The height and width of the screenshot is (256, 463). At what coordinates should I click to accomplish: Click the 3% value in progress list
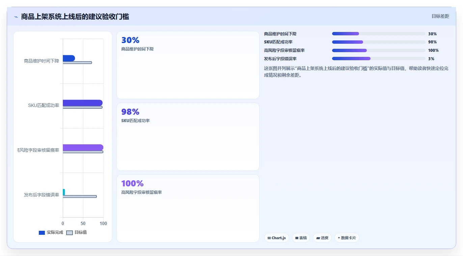point(431,59)
